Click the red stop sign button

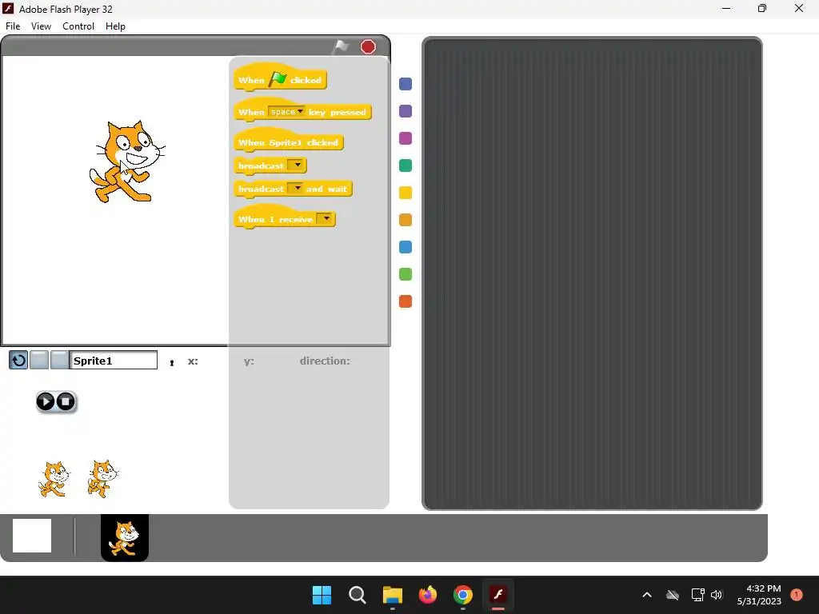[368, 47]
